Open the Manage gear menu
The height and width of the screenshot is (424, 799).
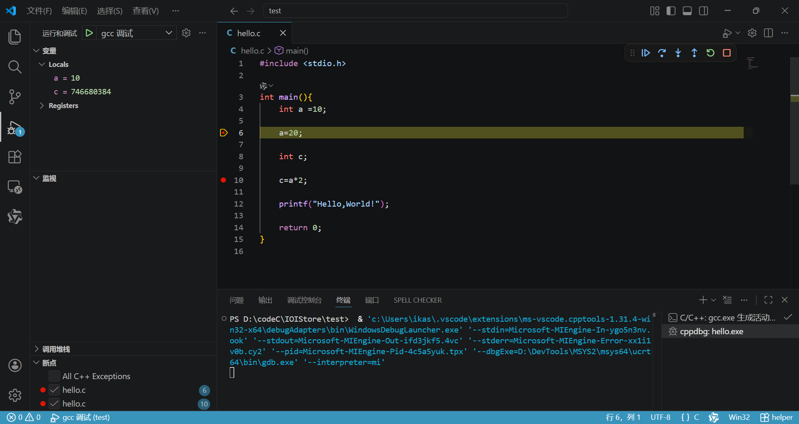(15, 395)
